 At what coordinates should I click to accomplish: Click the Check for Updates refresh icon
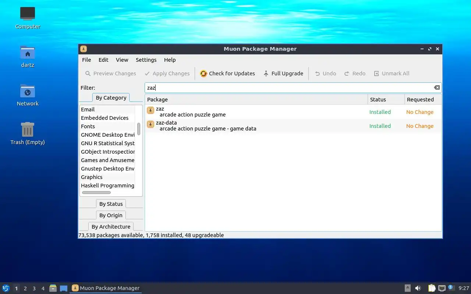click(x=203, y=73)
